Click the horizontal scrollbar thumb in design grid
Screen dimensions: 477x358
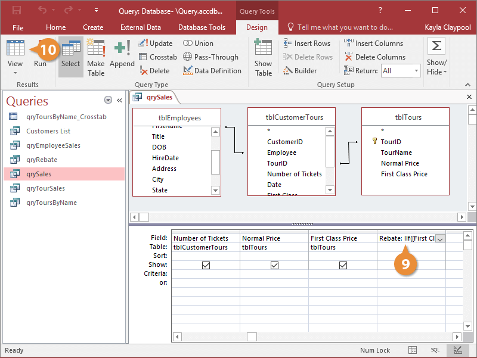pos(252,337)
